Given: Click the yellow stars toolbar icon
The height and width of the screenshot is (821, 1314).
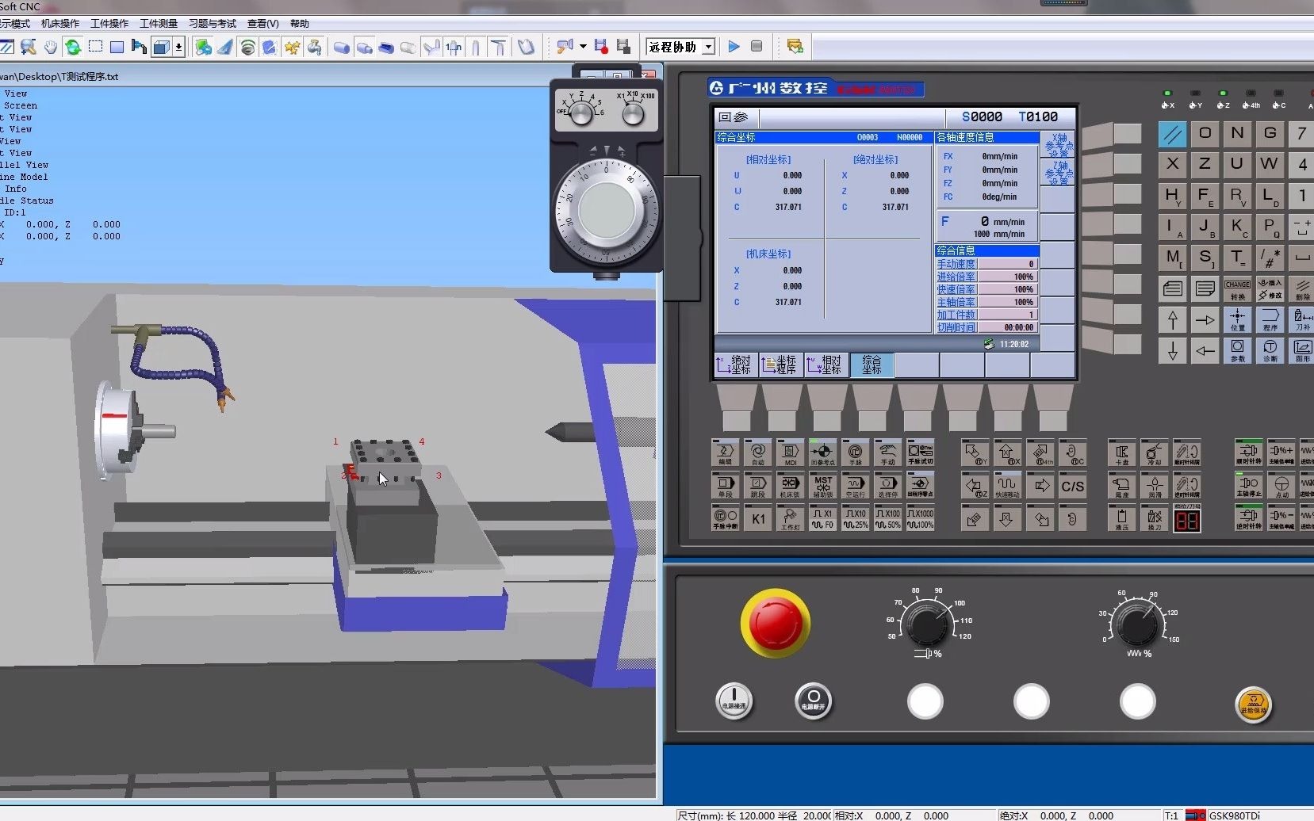Looking at the screenshot, I should click(293, 47).
